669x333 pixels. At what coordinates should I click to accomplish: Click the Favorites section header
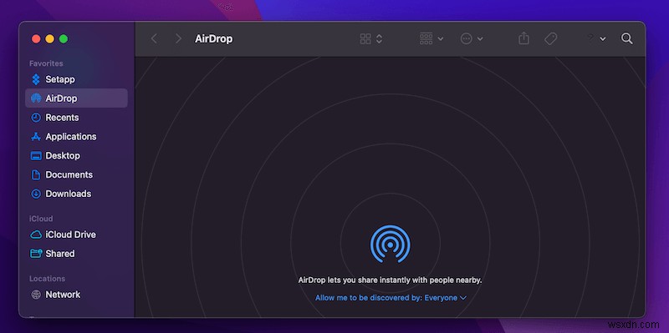[46, 63]
